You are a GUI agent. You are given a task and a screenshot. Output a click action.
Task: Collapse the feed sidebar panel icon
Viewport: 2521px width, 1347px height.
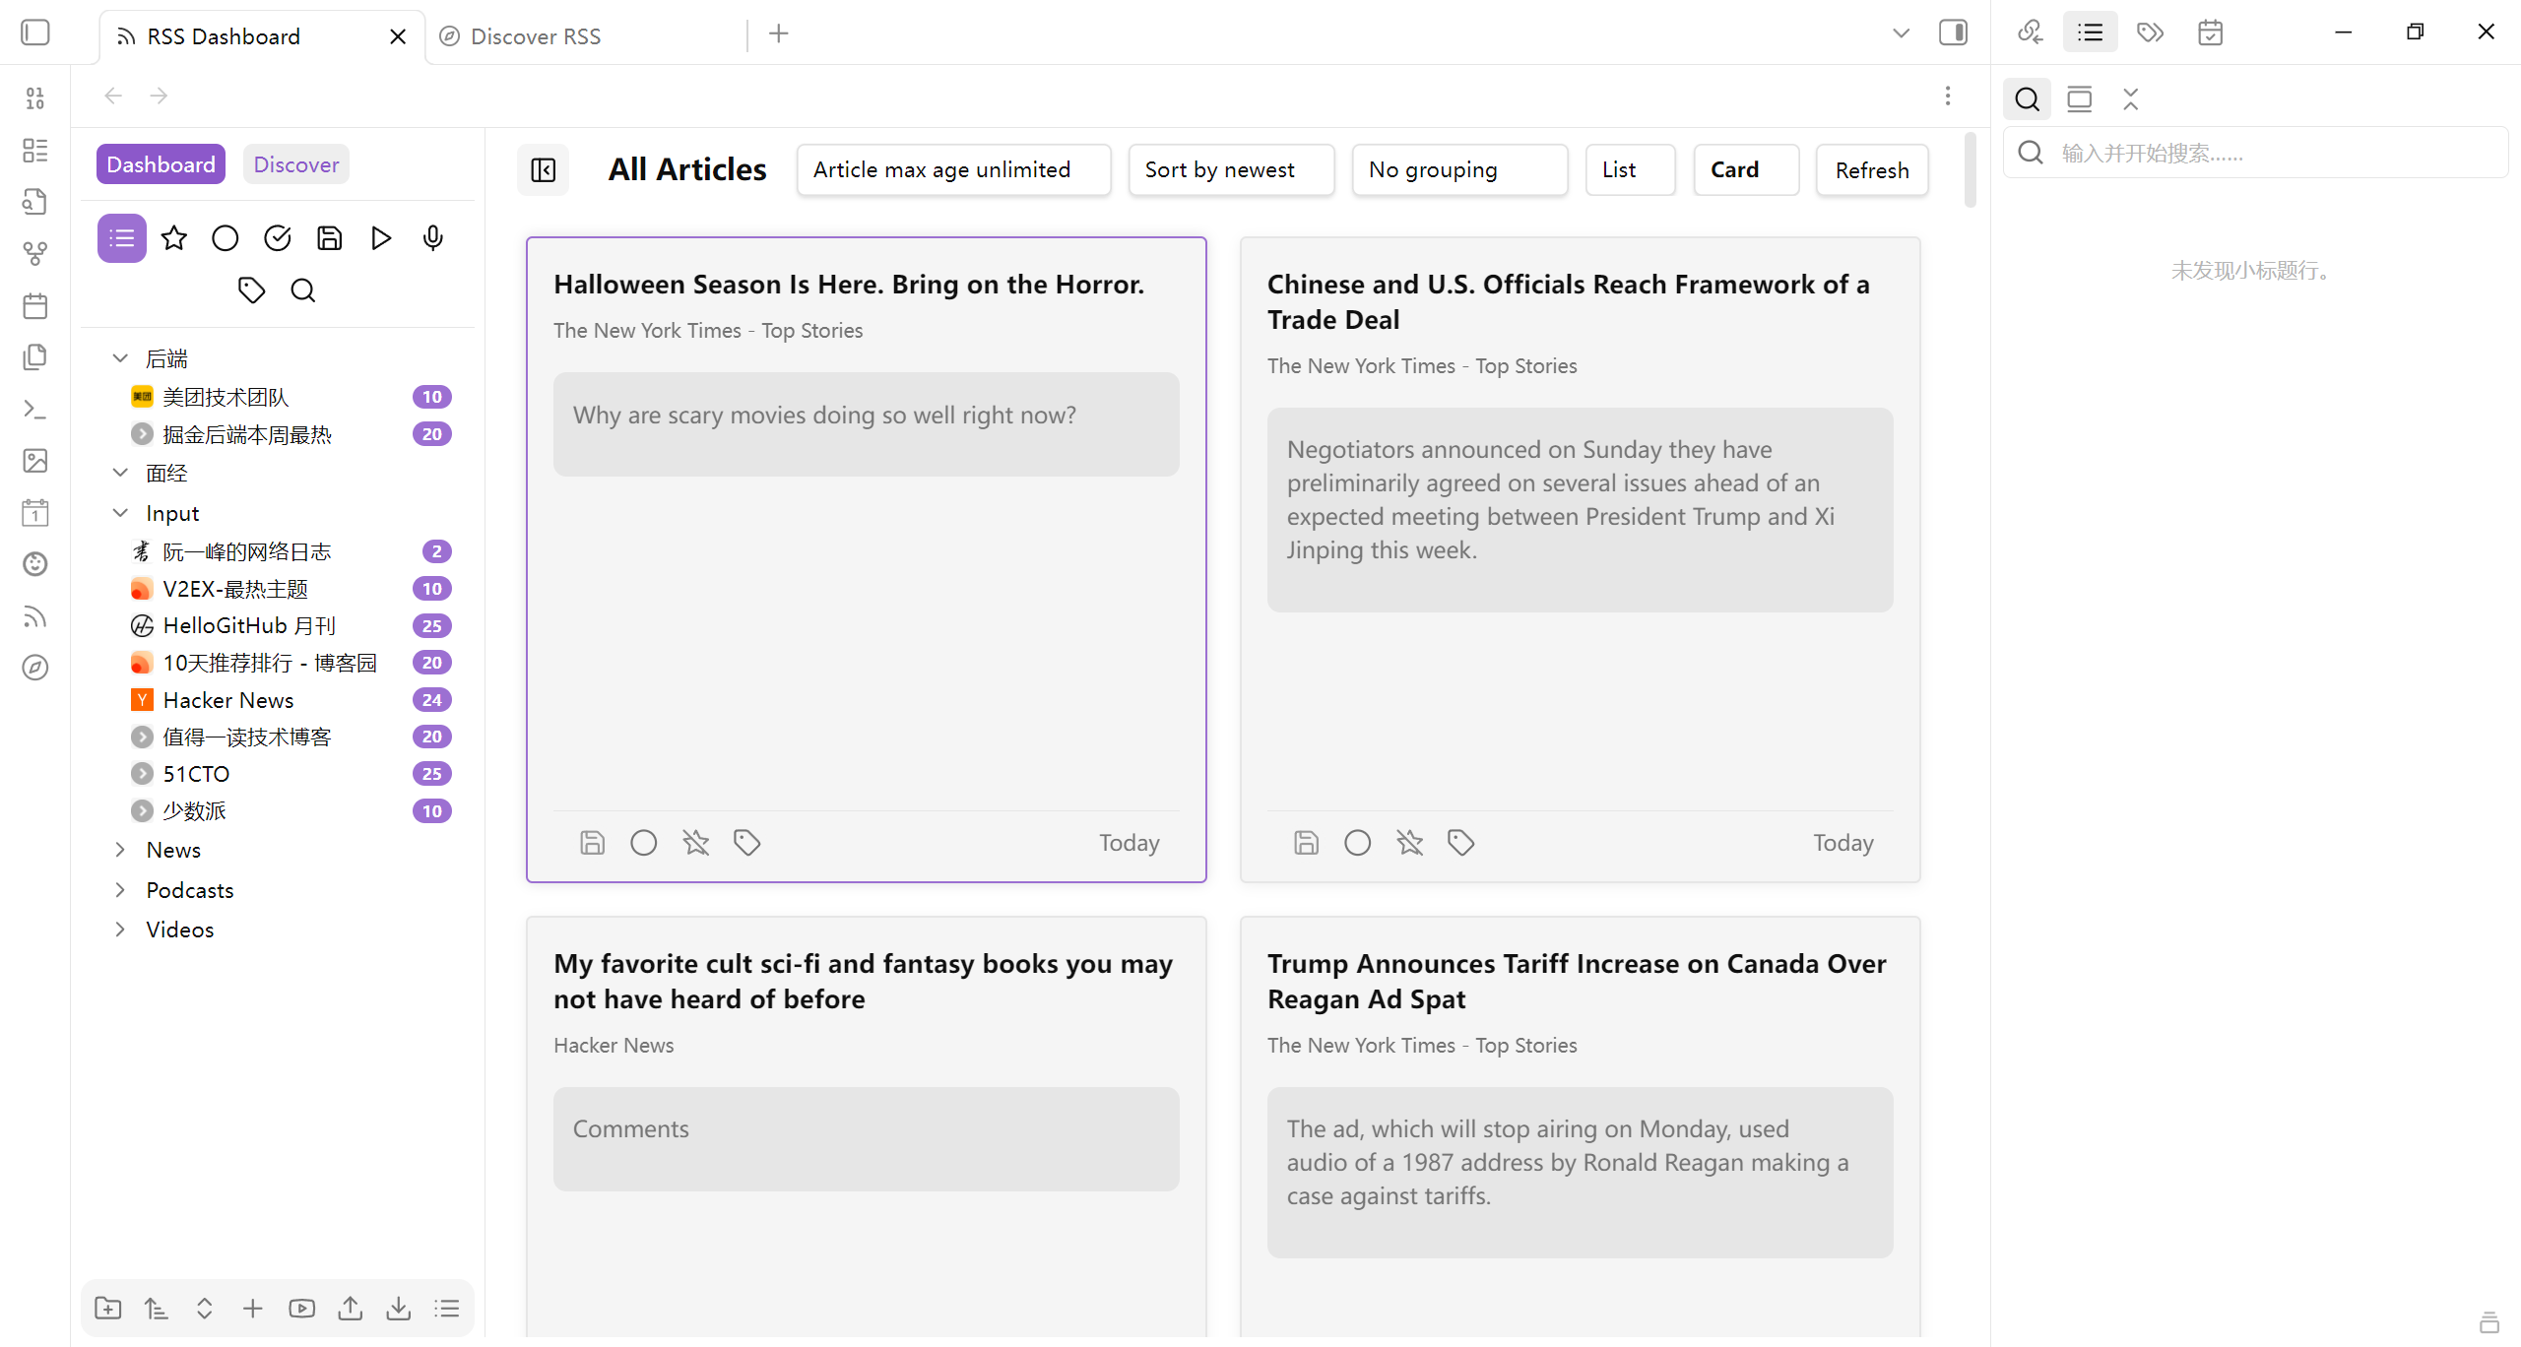pyautogui.click(x=544, y=170)
